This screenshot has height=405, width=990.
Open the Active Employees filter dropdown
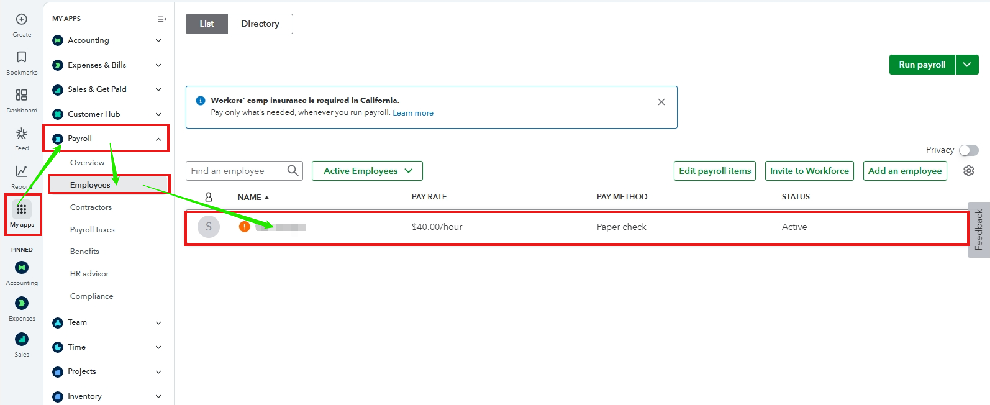click(367, 171)
